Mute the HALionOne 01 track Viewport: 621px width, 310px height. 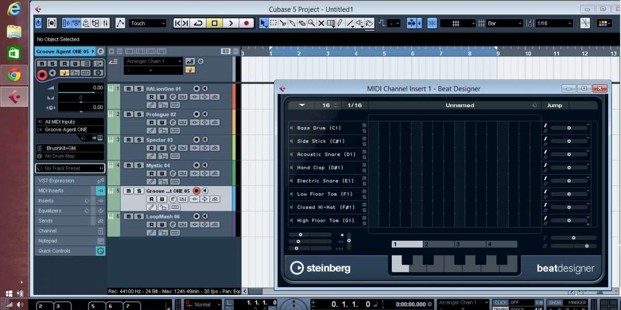[x=128, y=89]
